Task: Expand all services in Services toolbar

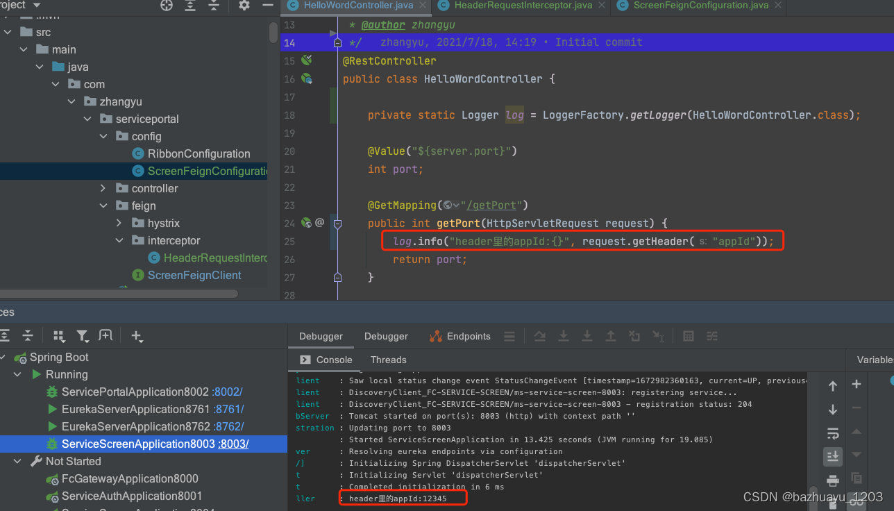Action: pyautogui.click(x=5, y=336)
